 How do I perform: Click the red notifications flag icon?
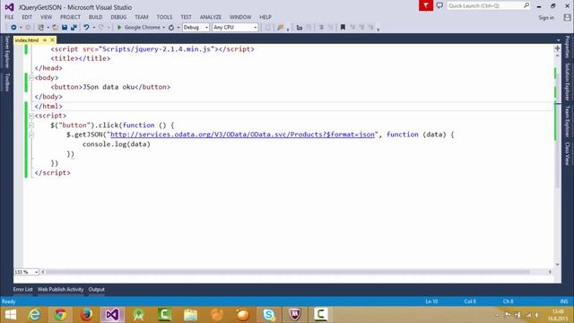tap(426, 5)
